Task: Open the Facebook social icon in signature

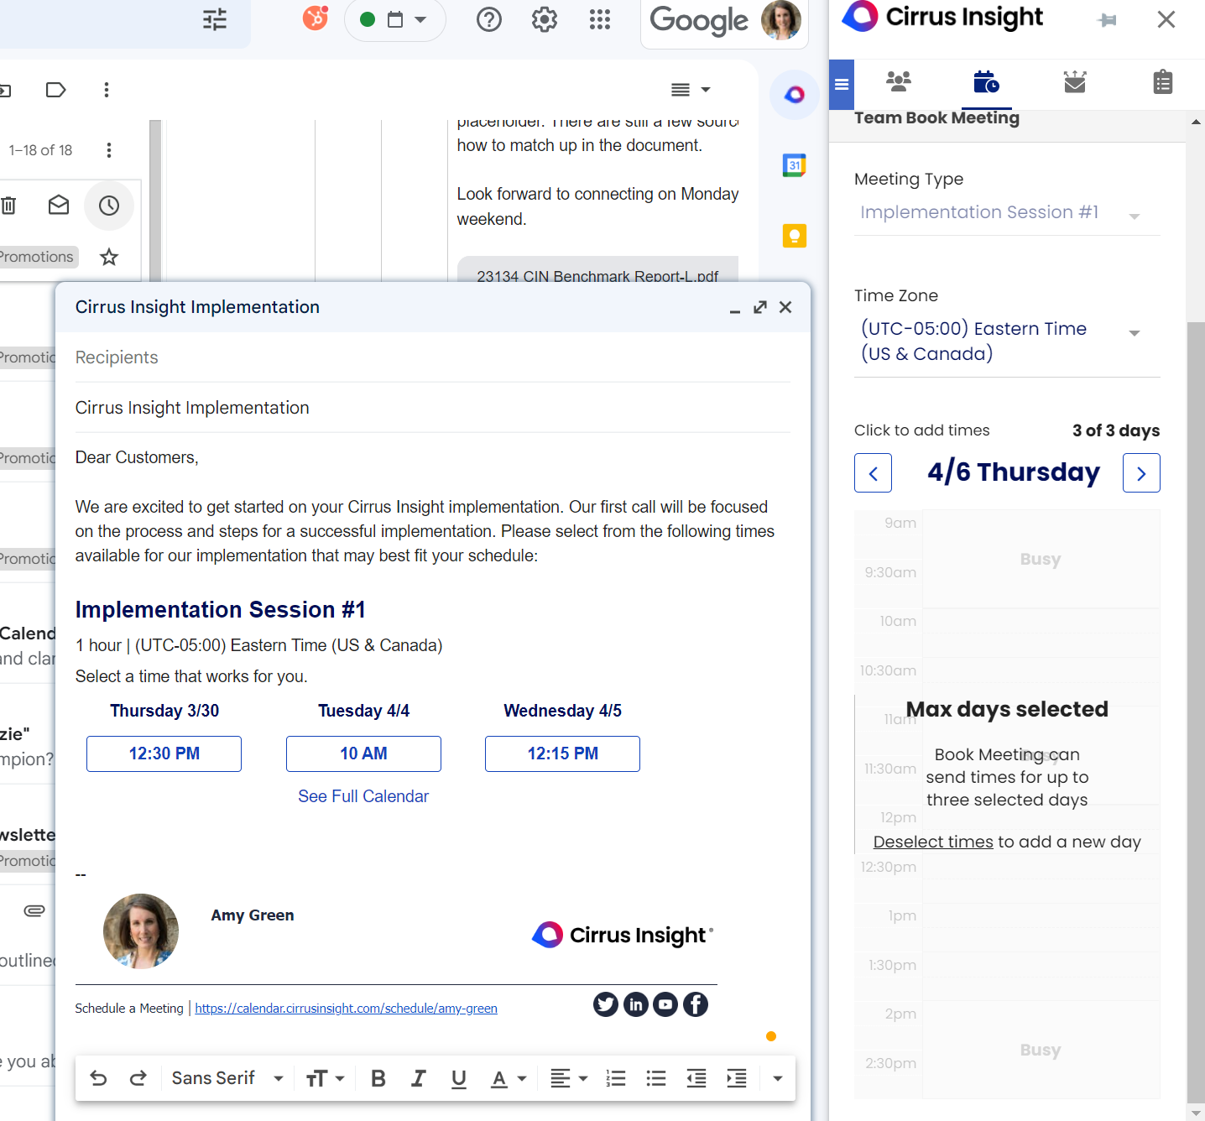Action: tap(696, 1004)
